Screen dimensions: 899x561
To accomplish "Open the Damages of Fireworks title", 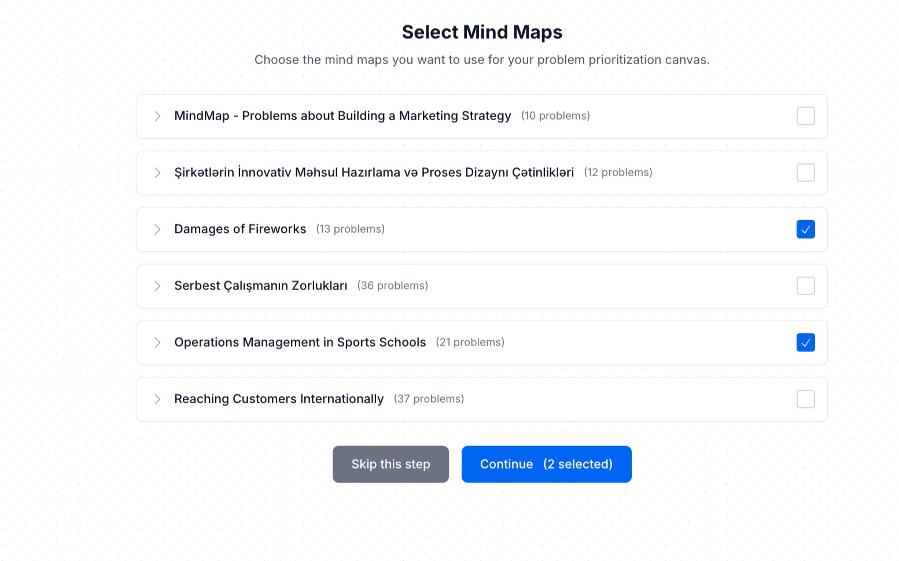I will pos(240,229).
